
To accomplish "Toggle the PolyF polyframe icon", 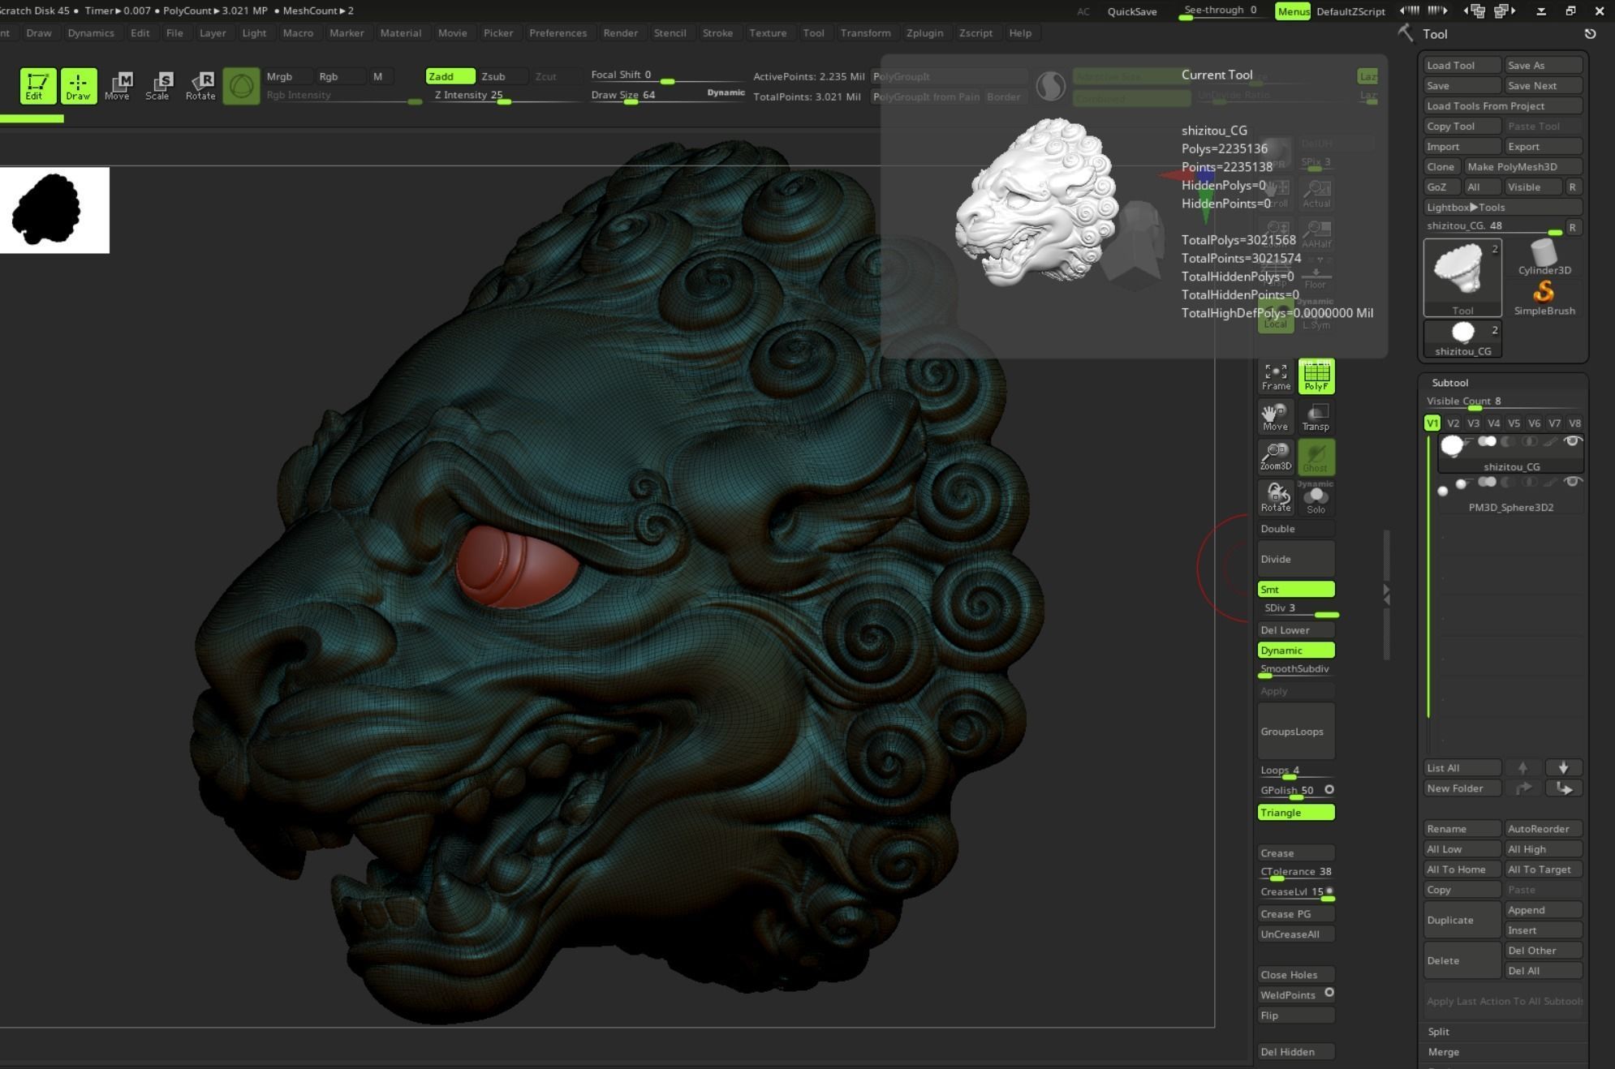I will tap(1316, 376).
